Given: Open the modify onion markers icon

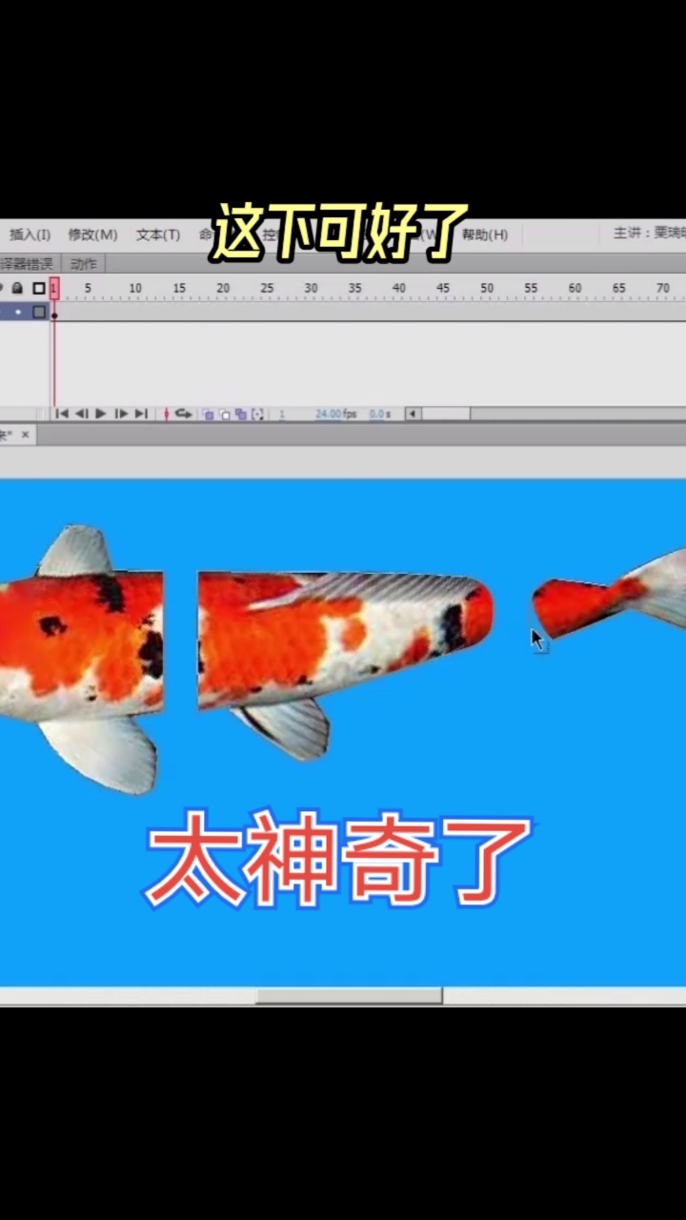Looking at the screenshot, I should [x=257, y=415].
